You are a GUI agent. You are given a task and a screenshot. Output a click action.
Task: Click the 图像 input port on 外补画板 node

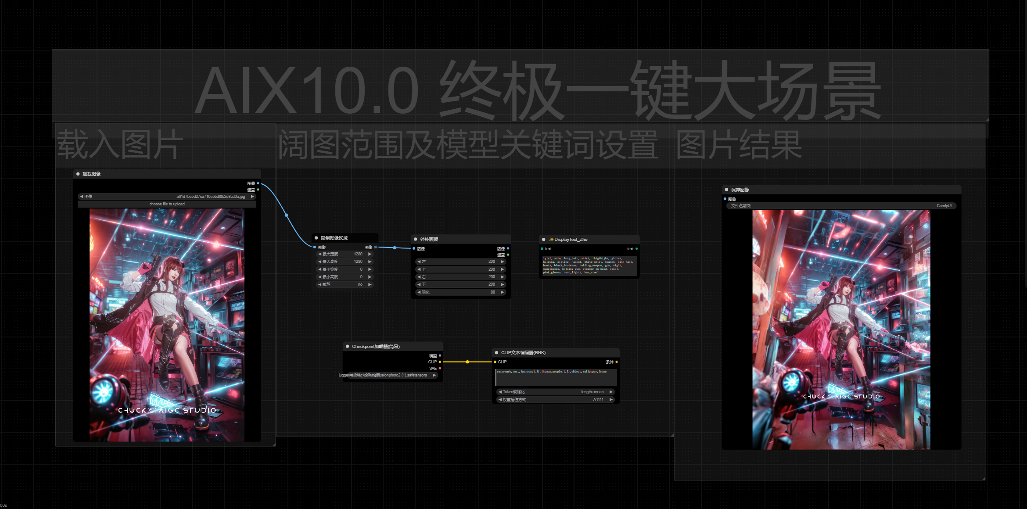coord(413,249)
